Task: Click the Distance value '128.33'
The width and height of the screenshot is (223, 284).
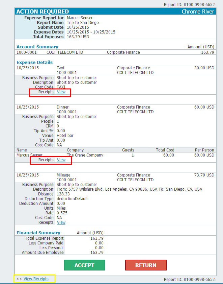Action: (x=63, y=194)
